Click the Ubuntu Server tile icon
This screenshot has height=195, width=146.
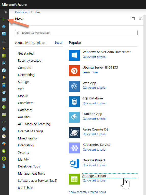(x=74, y=71)
